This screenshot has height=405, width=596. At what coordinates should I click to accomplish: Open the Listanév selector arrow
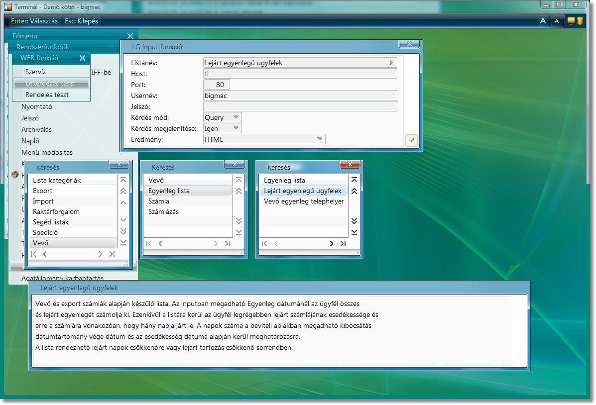tap(391, 63)
